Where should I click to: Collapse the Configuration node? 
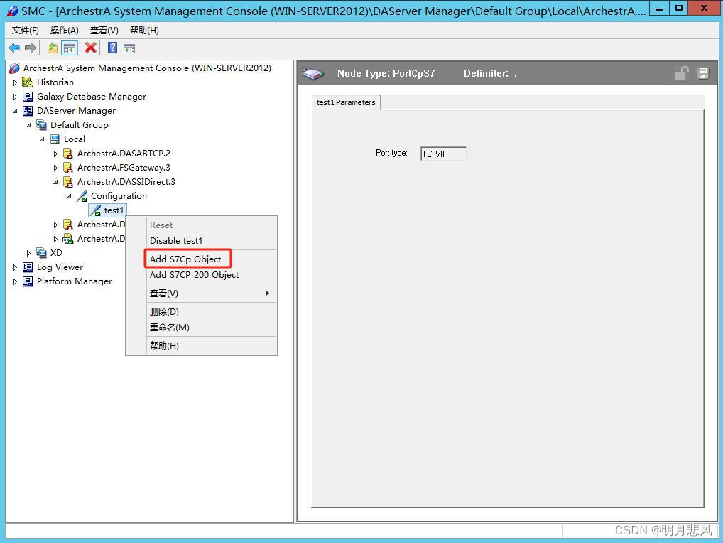tap(69, 197)
